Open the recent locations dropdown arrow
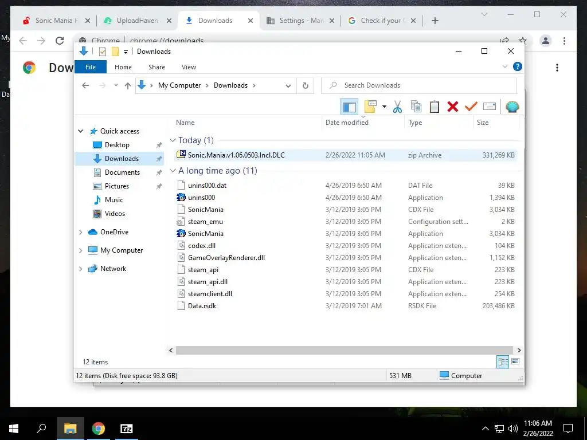The width and height of the screenshot is (587, 440). pos(116,85)
